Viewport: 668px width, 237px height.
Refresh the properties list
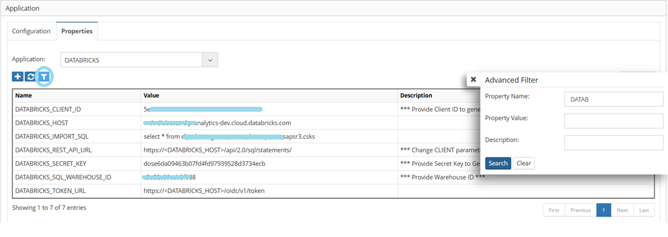click(31, 77)
